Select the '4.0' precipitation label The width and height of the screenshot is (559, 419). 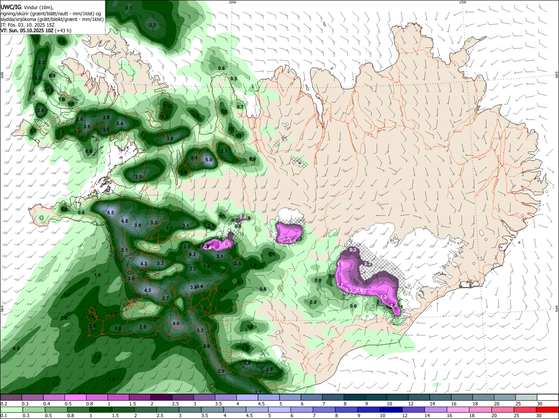[176, 323]
